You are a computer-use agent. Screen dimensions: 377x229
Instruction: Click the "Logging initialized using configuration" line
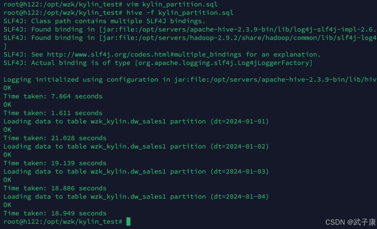(x=80, y=80)
